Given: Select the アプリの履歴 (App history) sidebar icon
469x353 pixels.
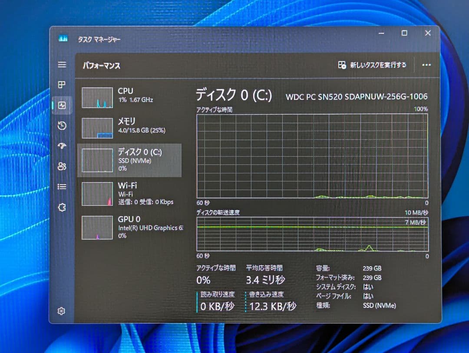Looking at the screenshot, I should point(62,126).
